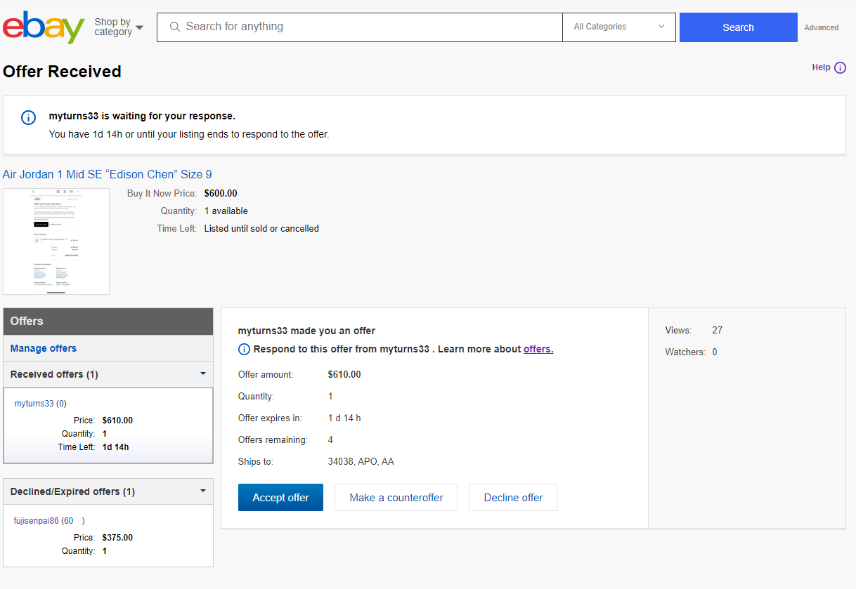Click the Help info circle icon
Viewport: 856px width, 589px height.
[840, 67]
